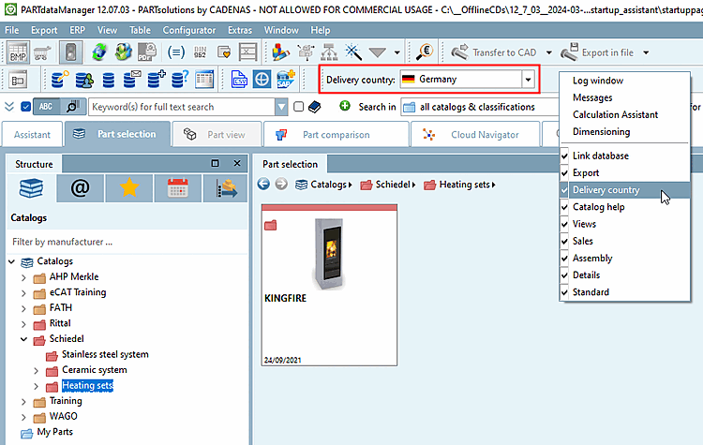Click the database with question mark icon
The width and height of the screenshot is (703, 445).
[180, 80]
